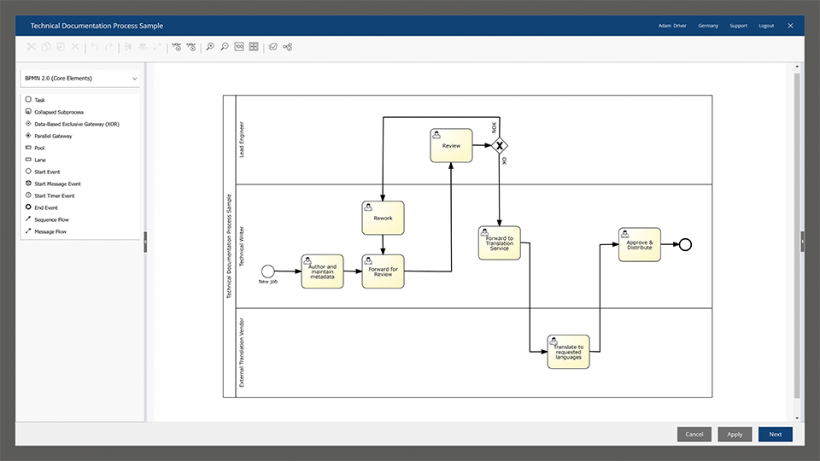Click the grid view toolbar icon
The height and width of the screenshot is (461, 820).
pos(254,47)
